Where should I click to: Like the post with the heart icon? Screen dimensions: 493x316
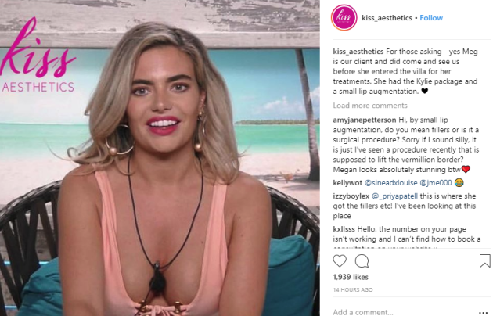(340, 261)
